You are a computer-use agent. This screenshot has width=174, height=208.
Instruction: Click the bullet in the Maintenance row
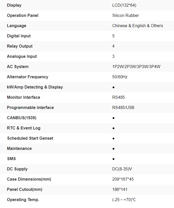click(x=114, y=149)
